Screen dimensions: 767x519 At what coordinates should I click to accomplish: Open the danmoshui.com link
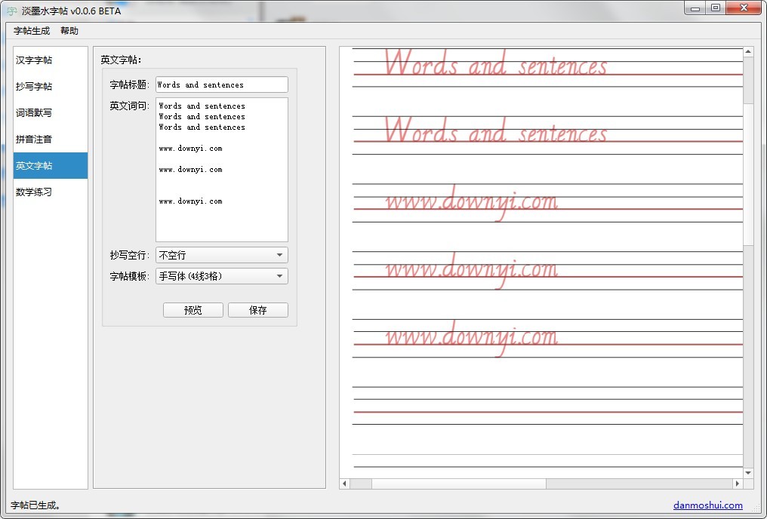(x=707, y=505)
